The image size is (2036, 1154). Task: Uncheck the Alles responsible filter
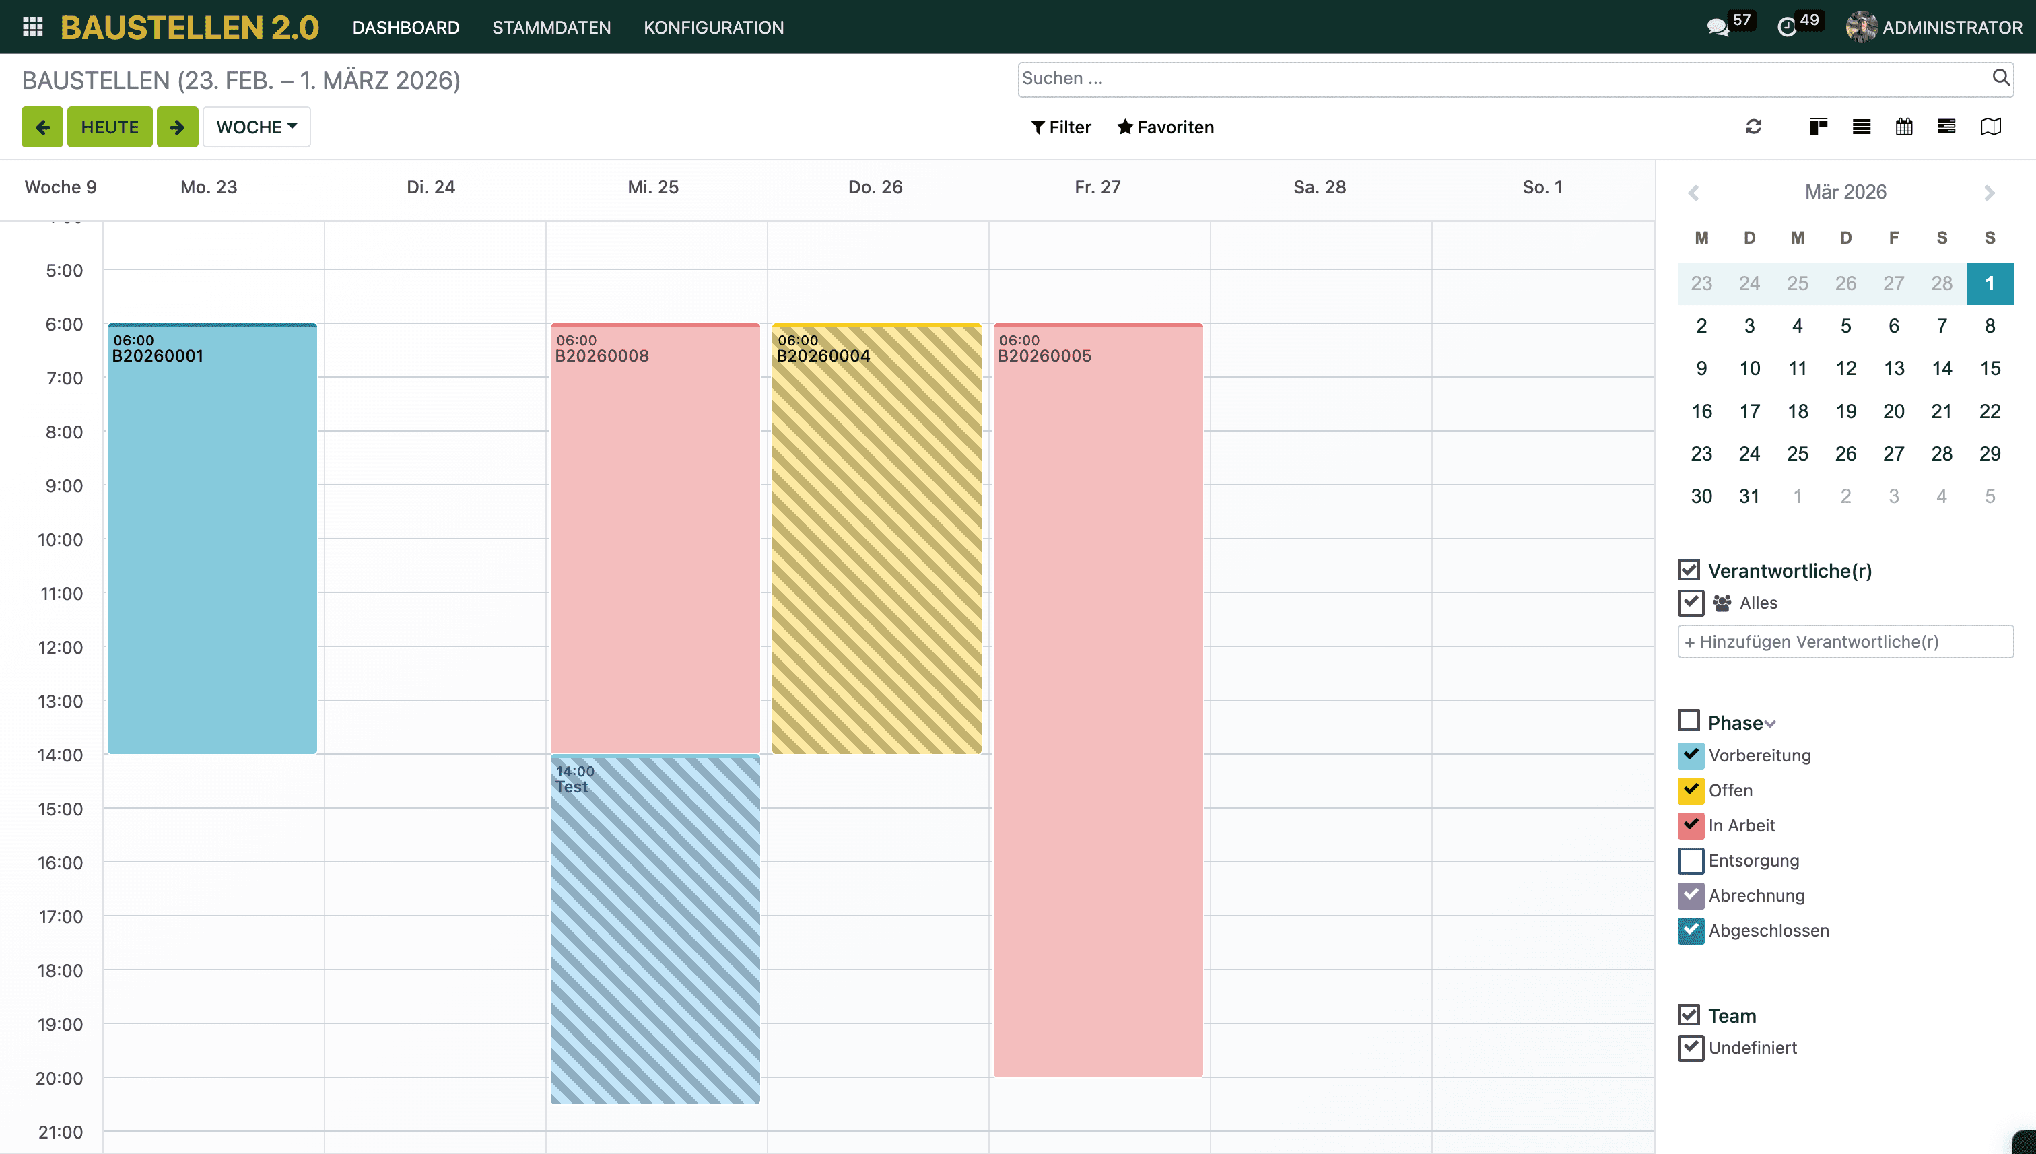coord(1691,603)
